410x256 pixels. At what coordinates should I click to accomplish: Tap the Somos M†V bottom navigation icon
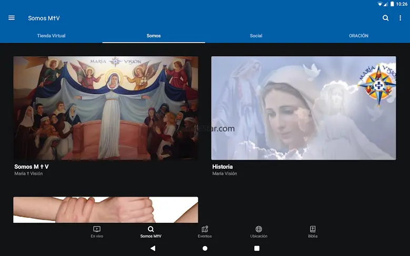click(151, 229)
